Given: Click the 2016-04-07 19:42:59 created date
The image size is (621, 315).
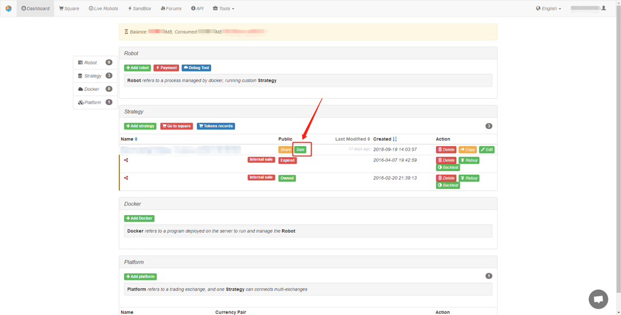Looking at the screenshot, I should pos(395,160).
